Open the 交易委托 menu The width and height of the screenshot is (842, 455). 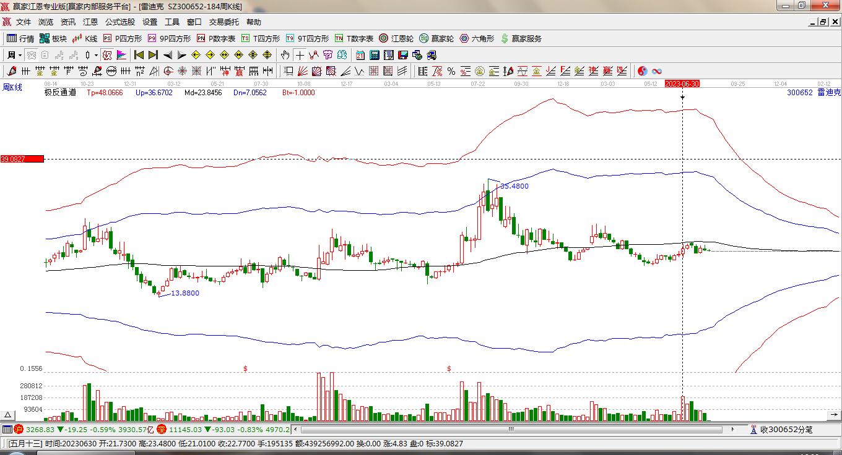pyautogui.click(x=224, y=22)
